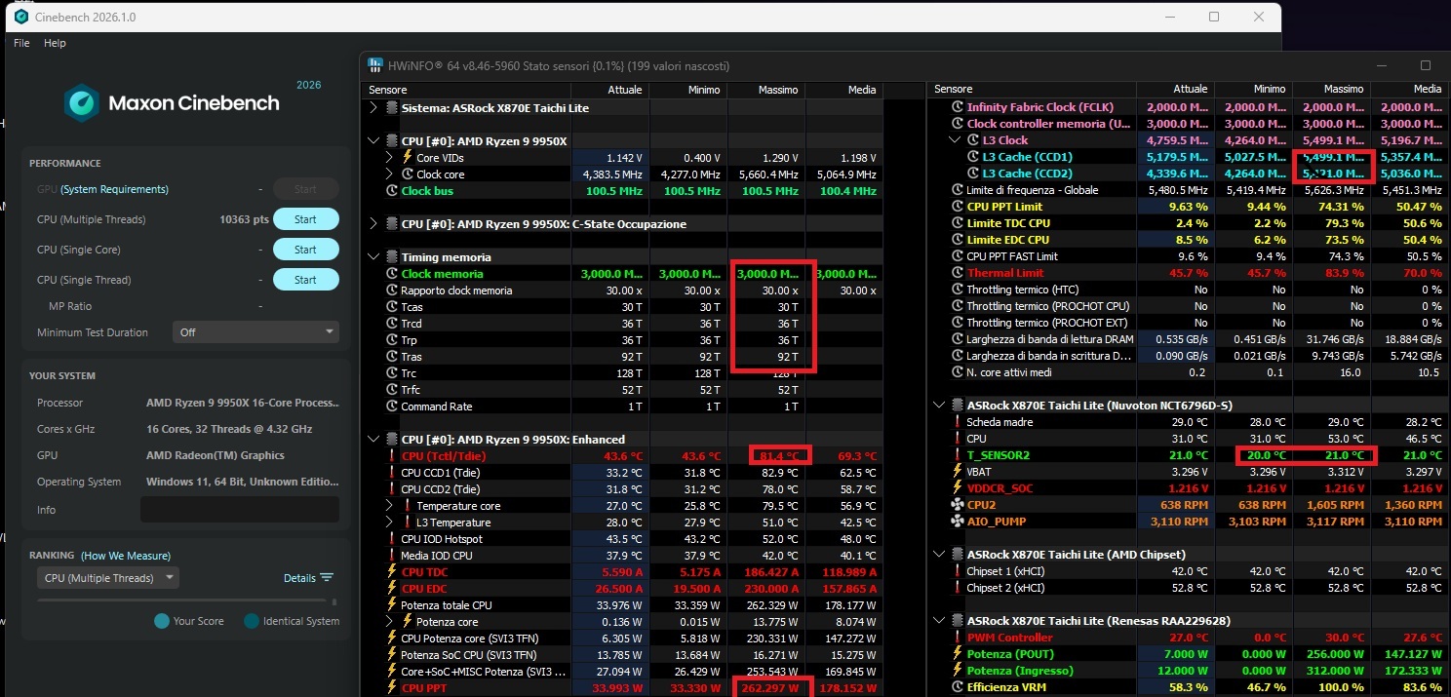Image resolution: width=1451 pixels, height=697 pixels.
Task: Click the Details button in Ranking
Action: pos(308,578)
